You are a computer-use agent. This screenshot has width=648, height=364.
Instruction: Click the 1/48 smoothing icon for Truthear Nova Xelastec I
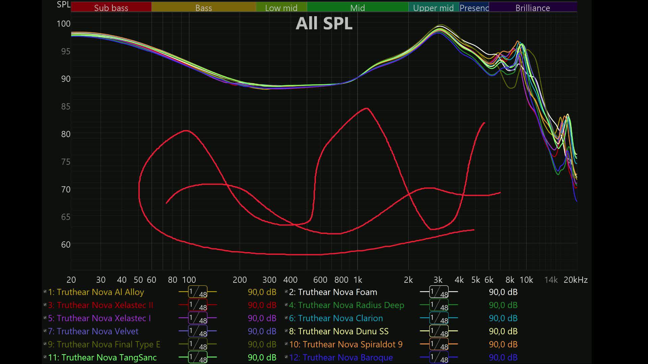[x=198, y=318]
